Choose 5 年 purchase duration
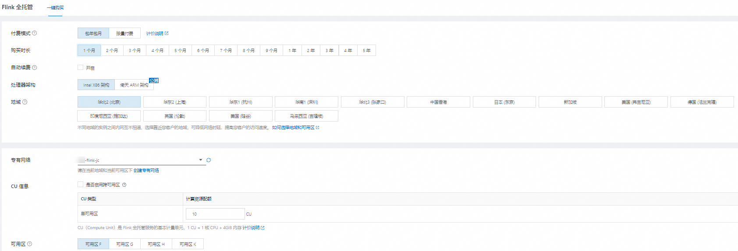This screenshot has width=738, height=251. click(367, 50)
